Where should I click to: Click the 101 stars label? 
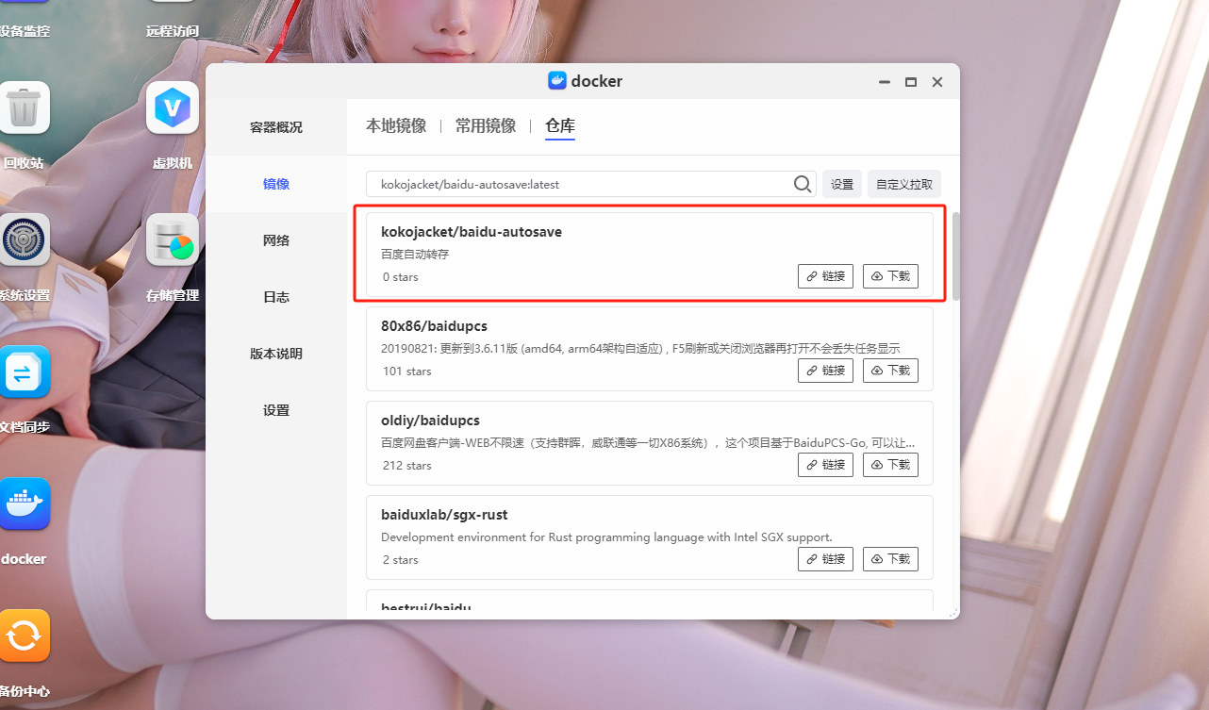[406, 372]
